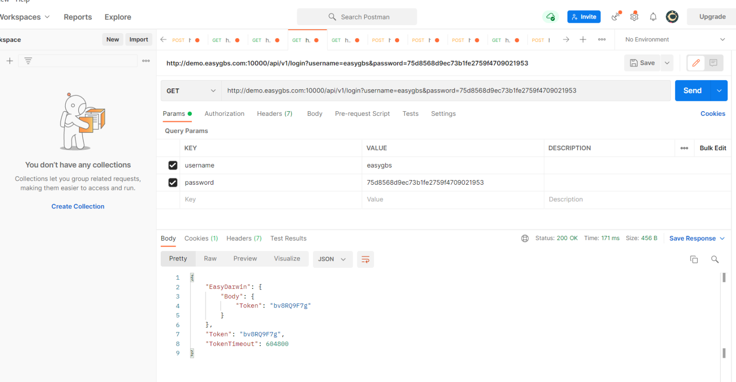This screenshot has height=382, width=736.
Task: Open the JSON format dropdown
Action: (332, 259)
